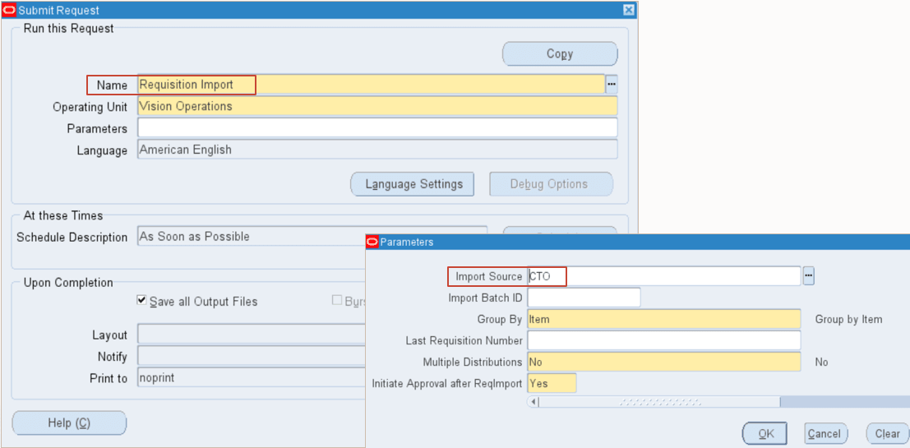The height and width of the screenshot is (448, 910).
Task: Open the Import Source list of values
Action: [808, 276]
